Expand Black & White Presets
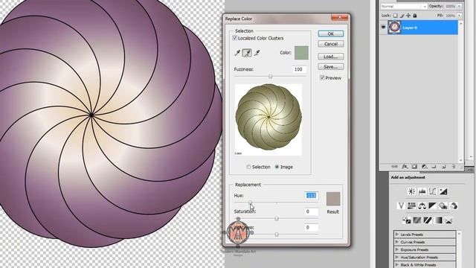The image size is (476, 268). click(396, 265)
